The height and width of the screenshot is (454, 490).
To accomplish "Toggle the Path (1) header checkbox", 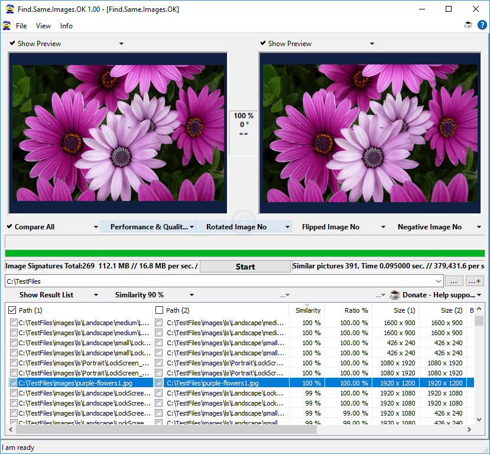I will click(x=13, y=310).
